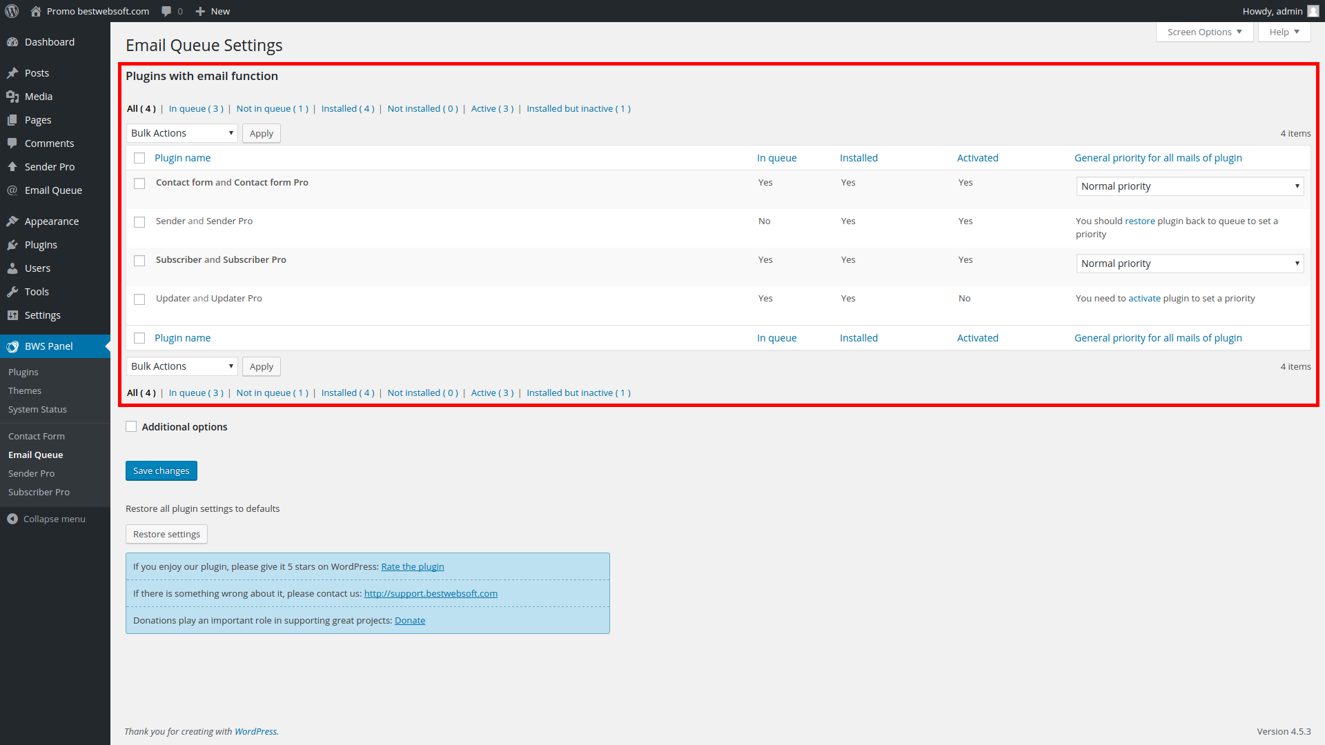The image size is (1325, 745).
Task: Open Plugins in BWS Panel submenu
Action: (x=23, y=372)
